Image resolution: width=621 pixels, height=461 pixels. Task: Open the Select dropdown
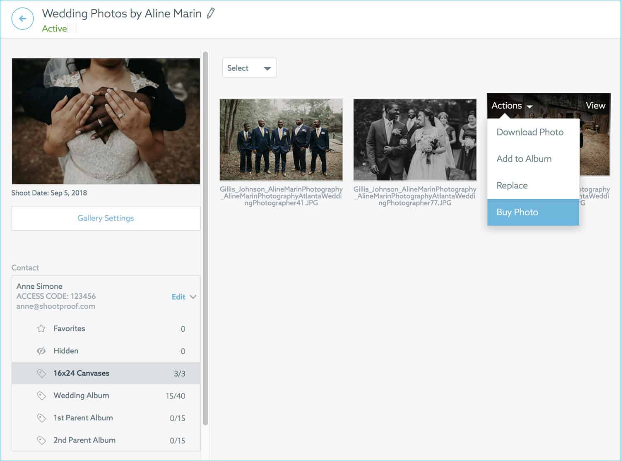click(249, 68)
